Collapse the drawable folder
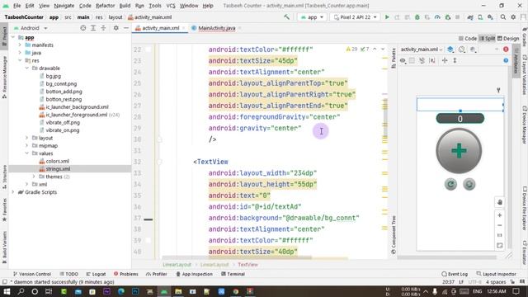 27,68
